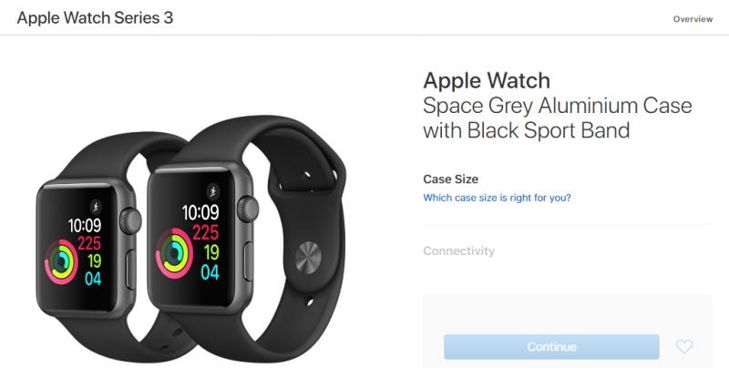Open 'Which case size is right for you?' link
Image resolution: width=729 pixels, height=368 pixels.
(497, 198)
